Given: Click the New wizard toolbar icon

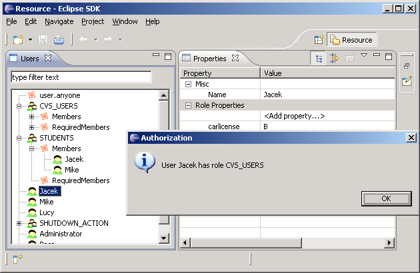Looking at the screenshot, I should point(18,40).
